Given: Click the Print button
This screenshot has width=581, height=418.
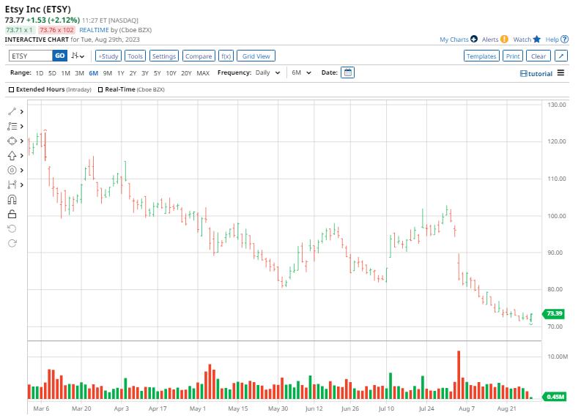Looking at the screenshot, I should tap(513, 56).
